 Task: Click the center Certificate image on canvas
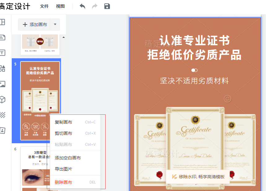pyautogui.click(x=195, y=148)
